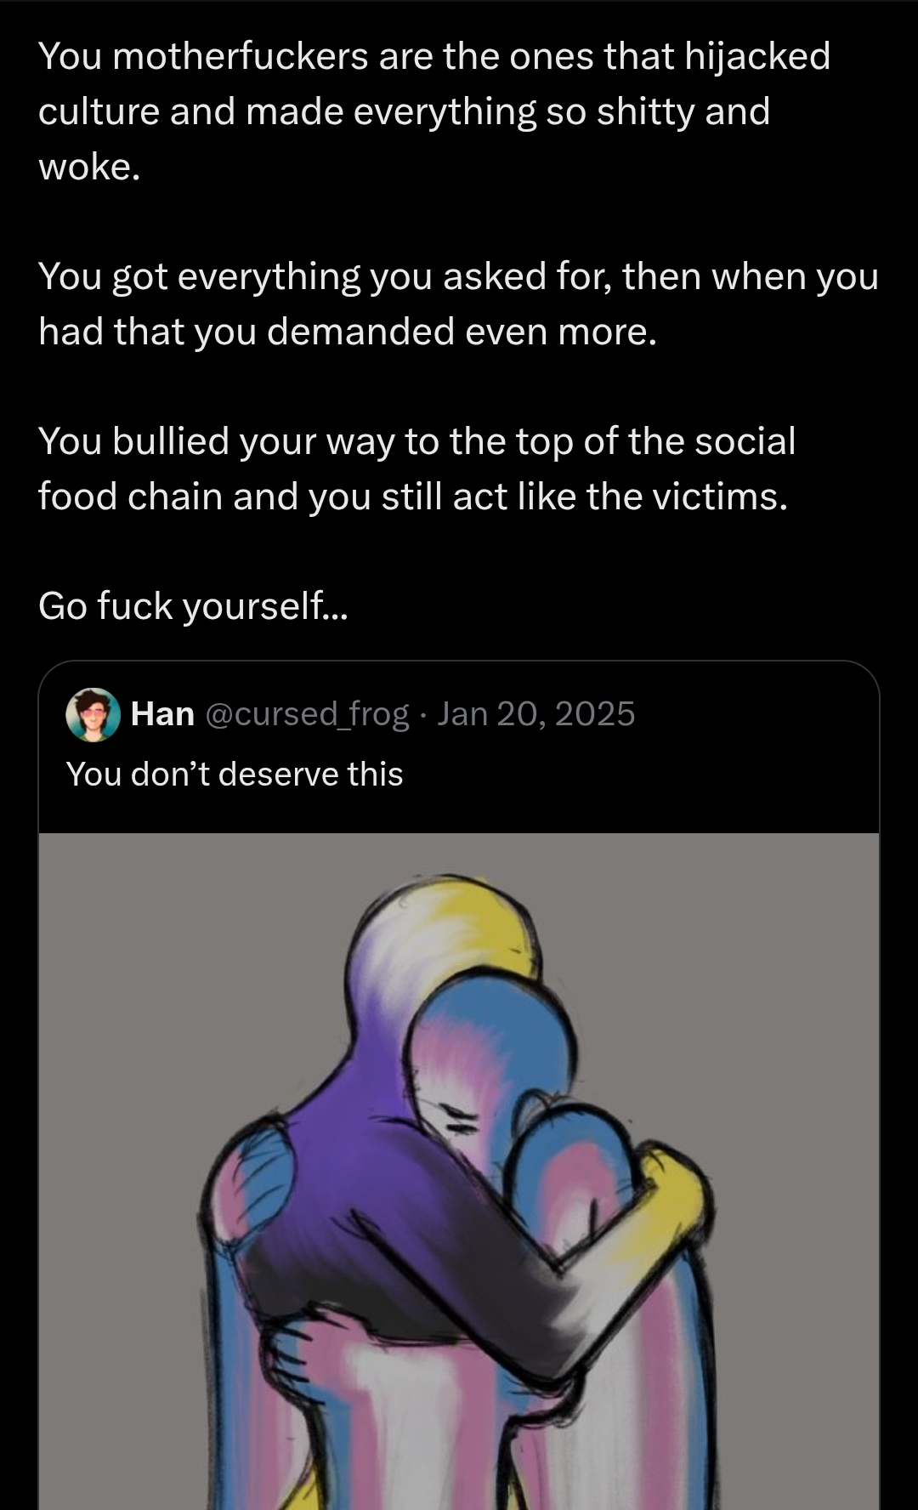Tap the phrase 'demanded even more.'

(x=462, y=332)
